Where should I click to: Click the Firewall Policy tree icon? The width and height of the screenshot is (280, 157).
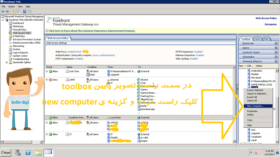point(11,30)
